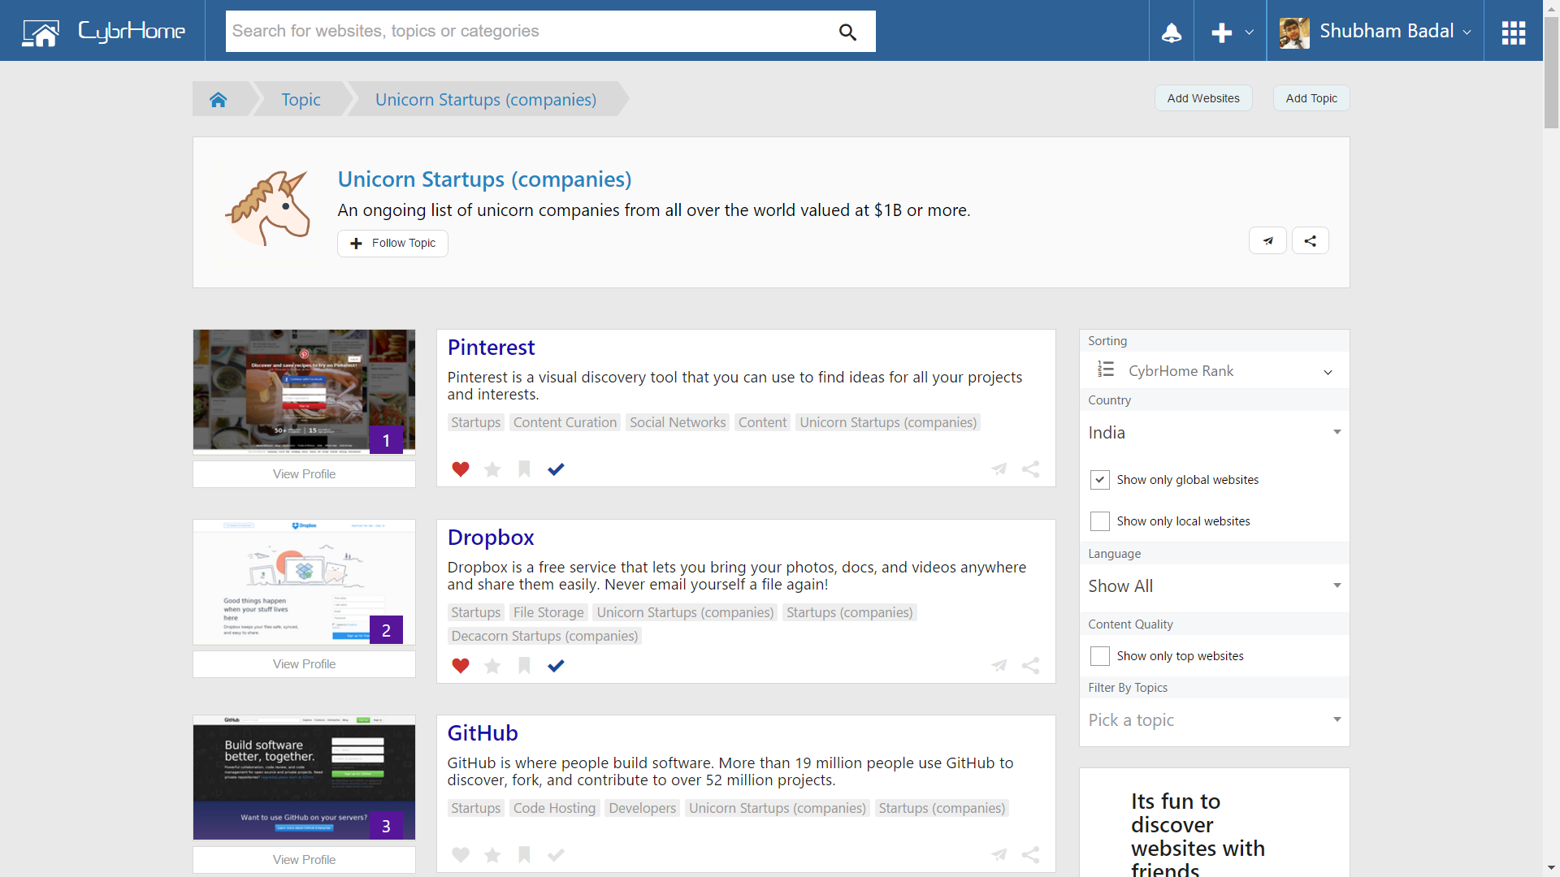Viewport: 1560px width, 877px height.
Task: Expand the India country dropdown
Action: 1214,433
